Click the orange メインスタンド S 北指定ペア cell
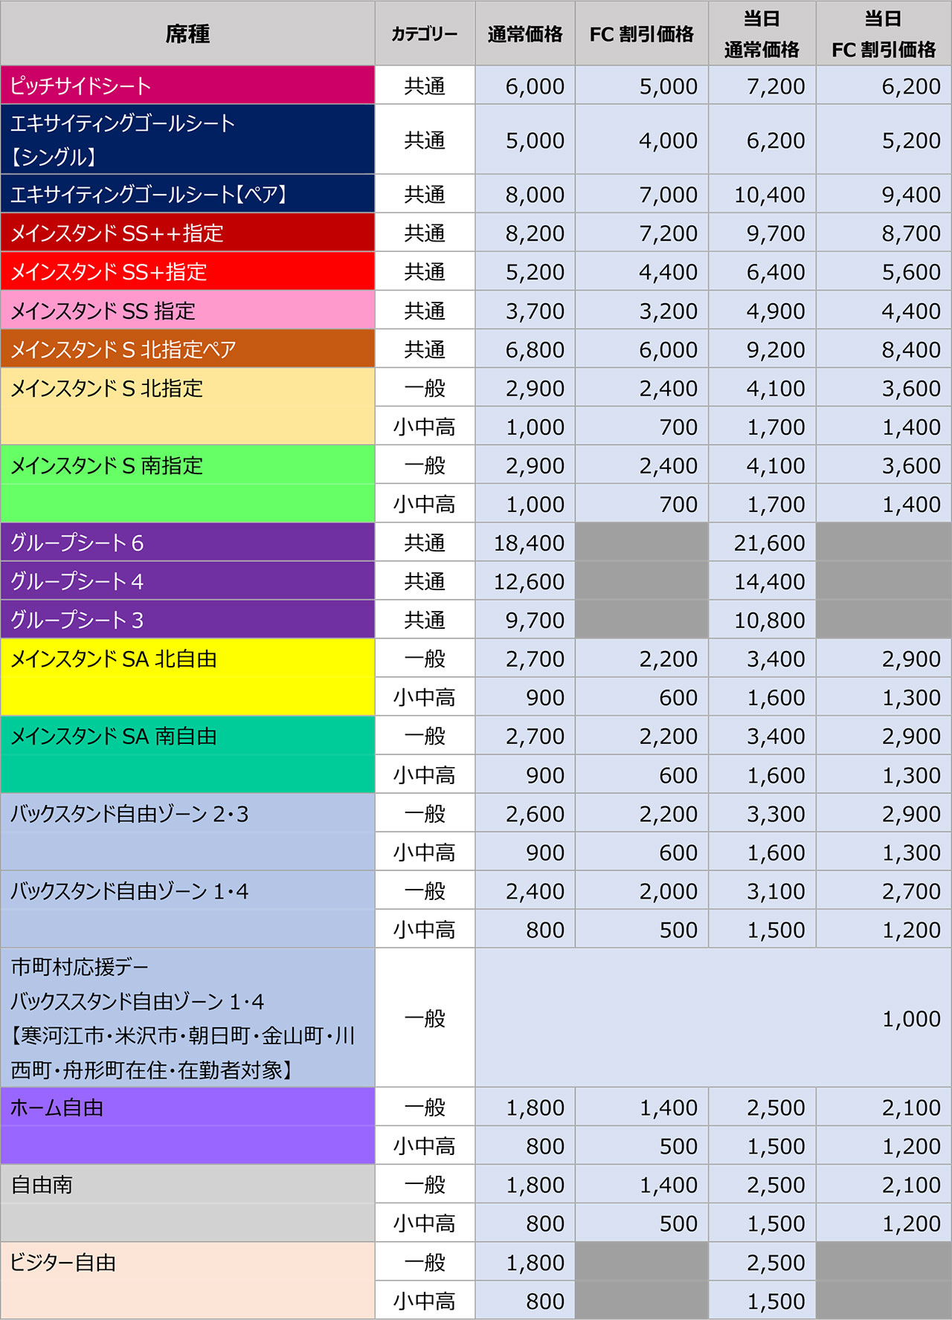 187,349
